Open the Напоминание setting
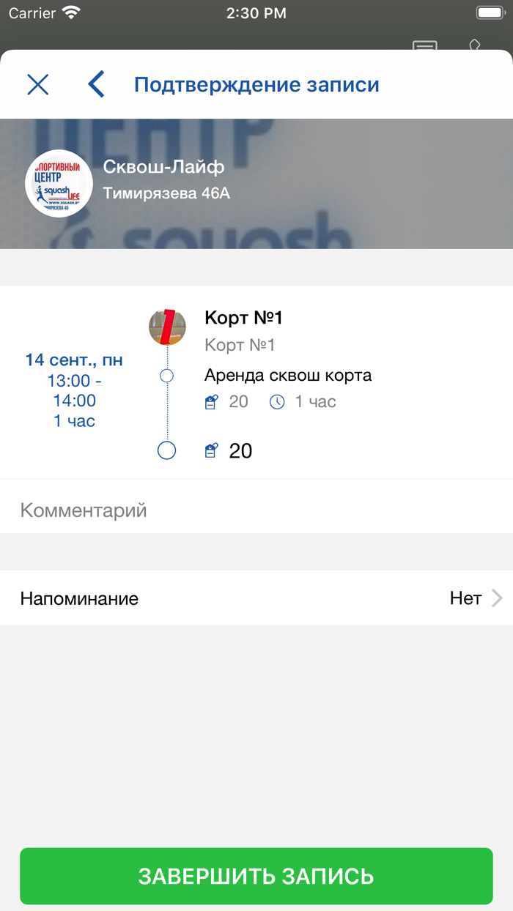Image resolution: width=513 pixels, height=911 pixels. coord(79,598)
